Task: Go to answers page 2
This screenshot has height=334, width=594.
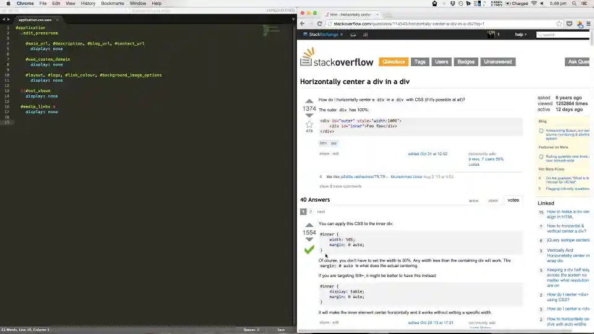Action: click(311, 212)
